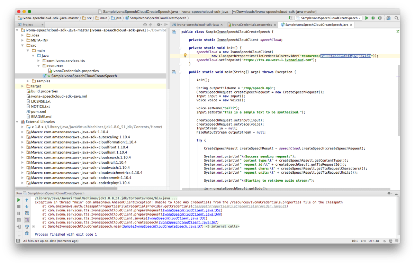Open Search Everywhere magnifier icon
415x265 pixels.
click(x=396, y=18)
